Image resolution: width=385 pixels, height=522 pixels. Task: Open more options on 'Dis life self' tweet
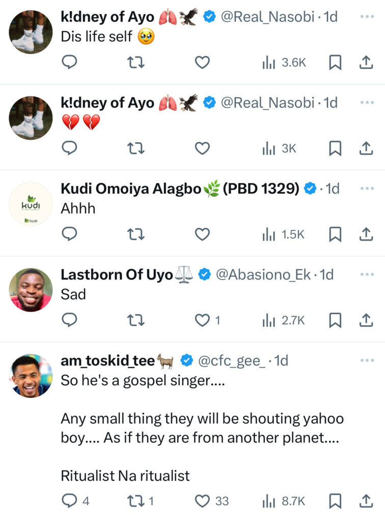point(367,17)
